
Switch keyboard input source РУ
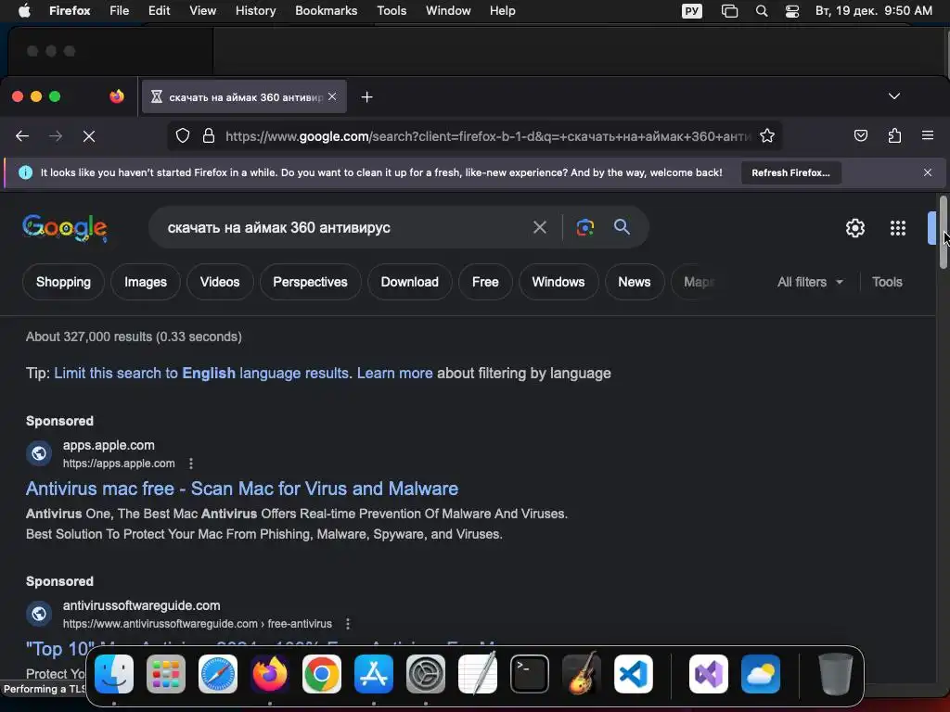pyautogui.click(x=692, y=11)
